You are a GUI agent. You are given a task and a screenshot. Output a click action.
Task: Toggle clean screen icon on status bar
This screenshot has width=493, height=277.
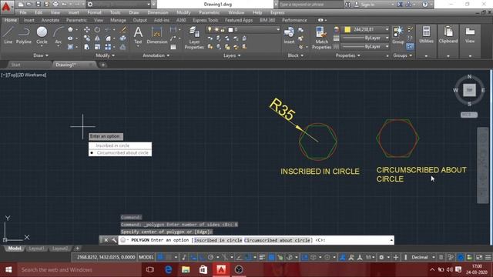pos(479,257)
